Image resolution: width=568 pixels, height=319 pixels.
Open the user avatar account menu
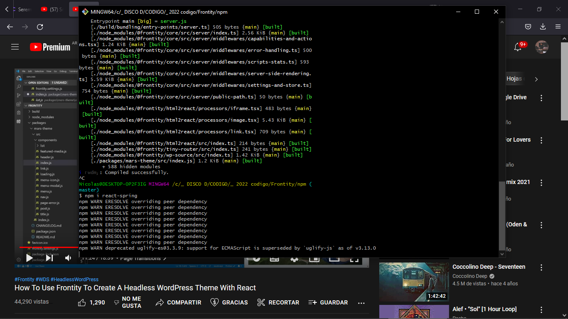[x=541, y=47]
